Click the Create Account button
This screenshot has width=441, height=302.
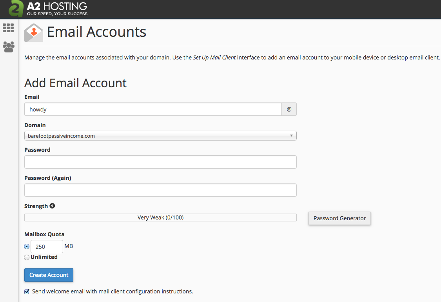coord(49,275)
